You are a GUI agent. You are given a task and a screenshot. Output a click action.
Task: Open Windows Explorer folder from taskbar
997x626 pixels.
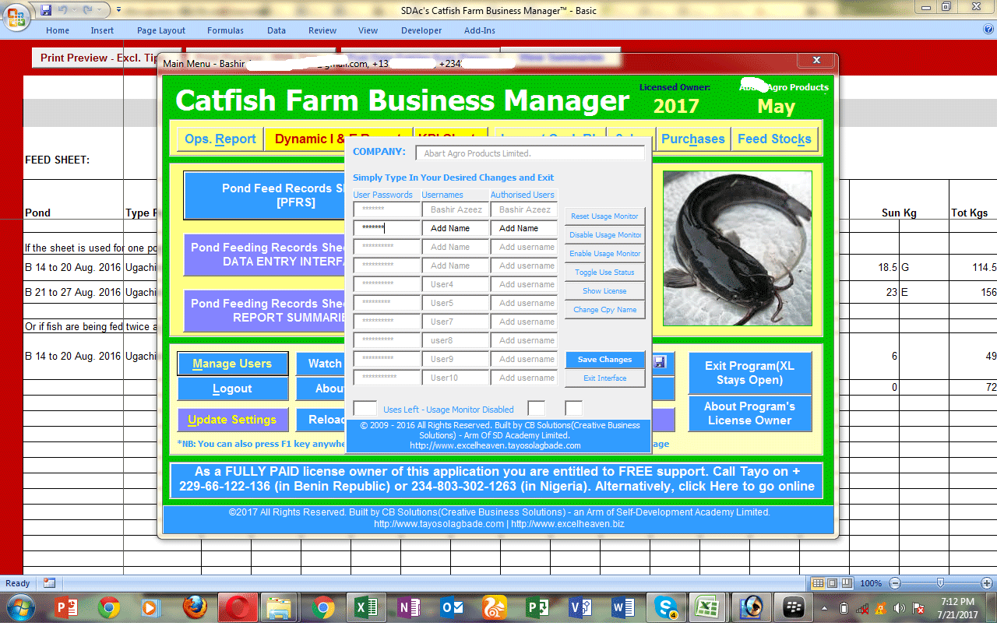click(x=278, y=607)
